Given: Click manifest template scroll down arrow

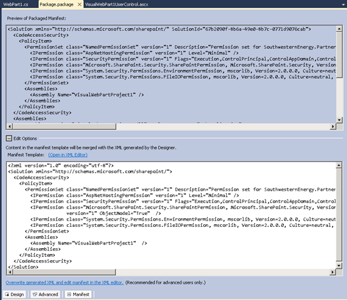Looking at the screenshot, I should point(339,265).
